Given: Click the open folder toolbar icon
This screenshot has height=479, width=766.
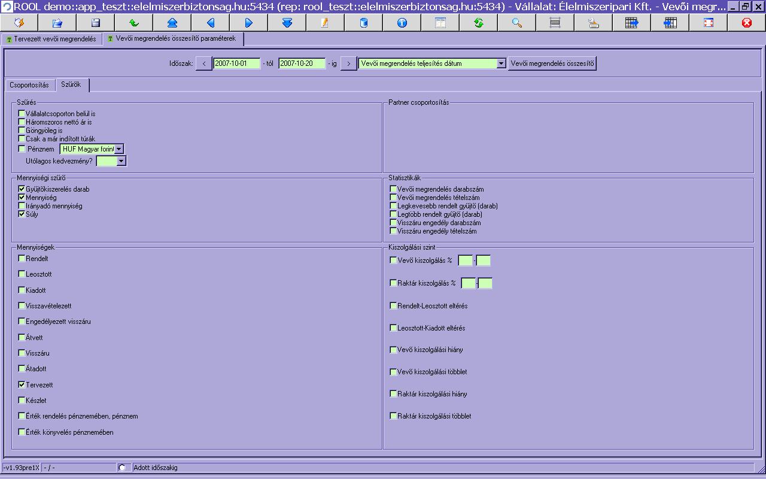Looking at the screenshot, I should tap(57, 23).
